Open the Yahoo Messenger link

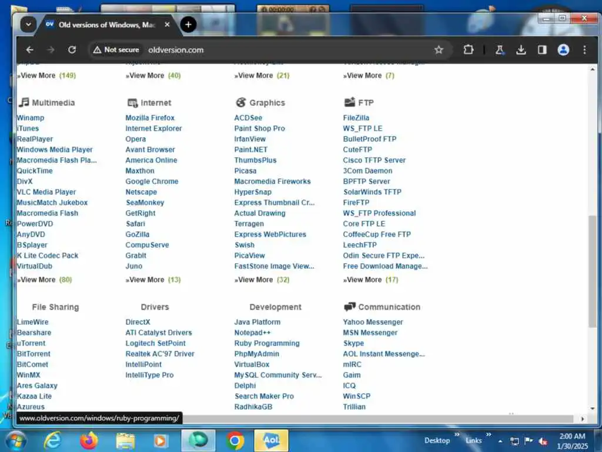pos(373,322)
